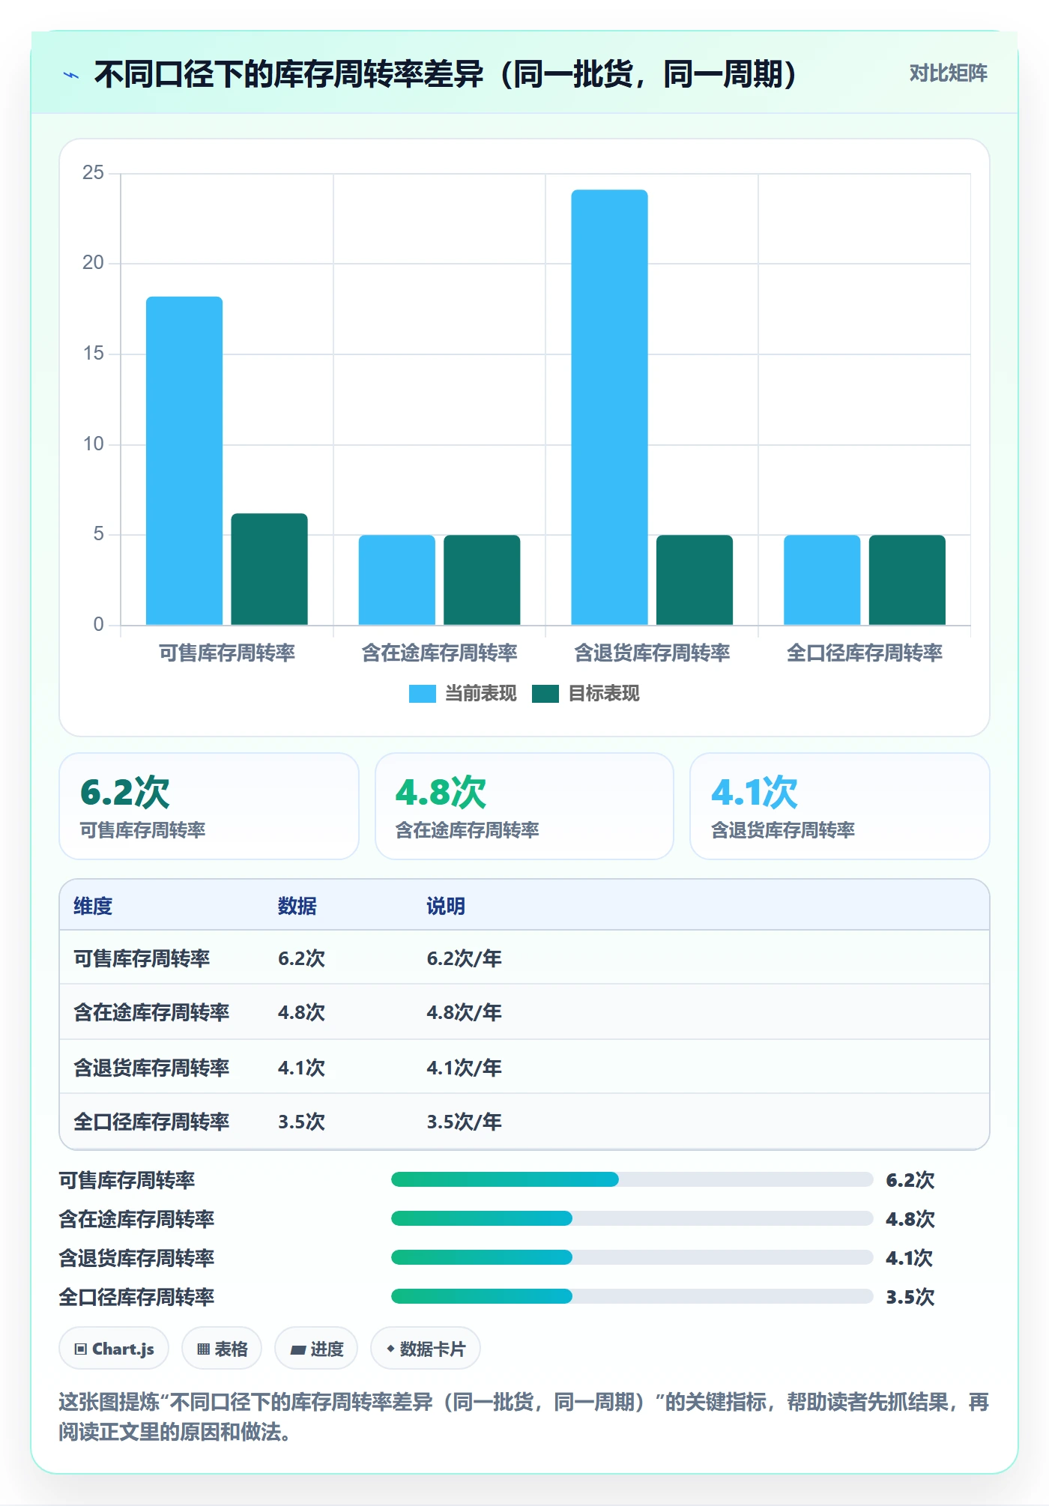
Task: Click the 3.5次 value in the table
Action: 301,1122
